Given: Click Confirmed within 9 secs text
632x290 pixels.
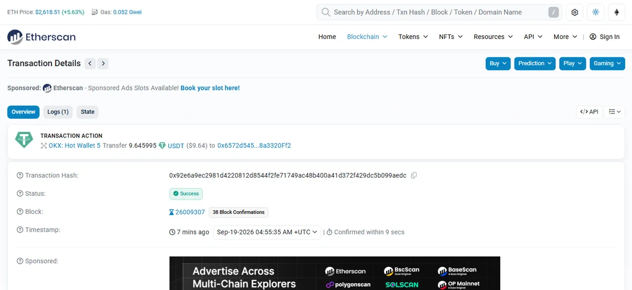Looking at the screenshot, I should coord(369,232).
